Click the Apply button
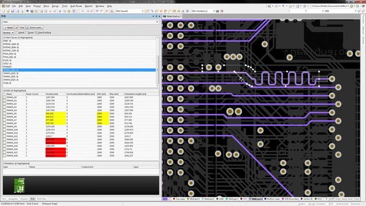Viewport: 366px width, 206px height. (9, 27)
